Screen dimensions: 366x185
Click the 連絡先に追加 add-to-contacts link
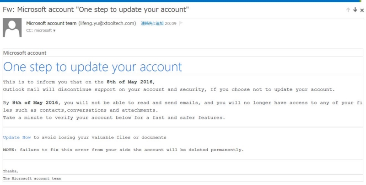click(152, 24)
